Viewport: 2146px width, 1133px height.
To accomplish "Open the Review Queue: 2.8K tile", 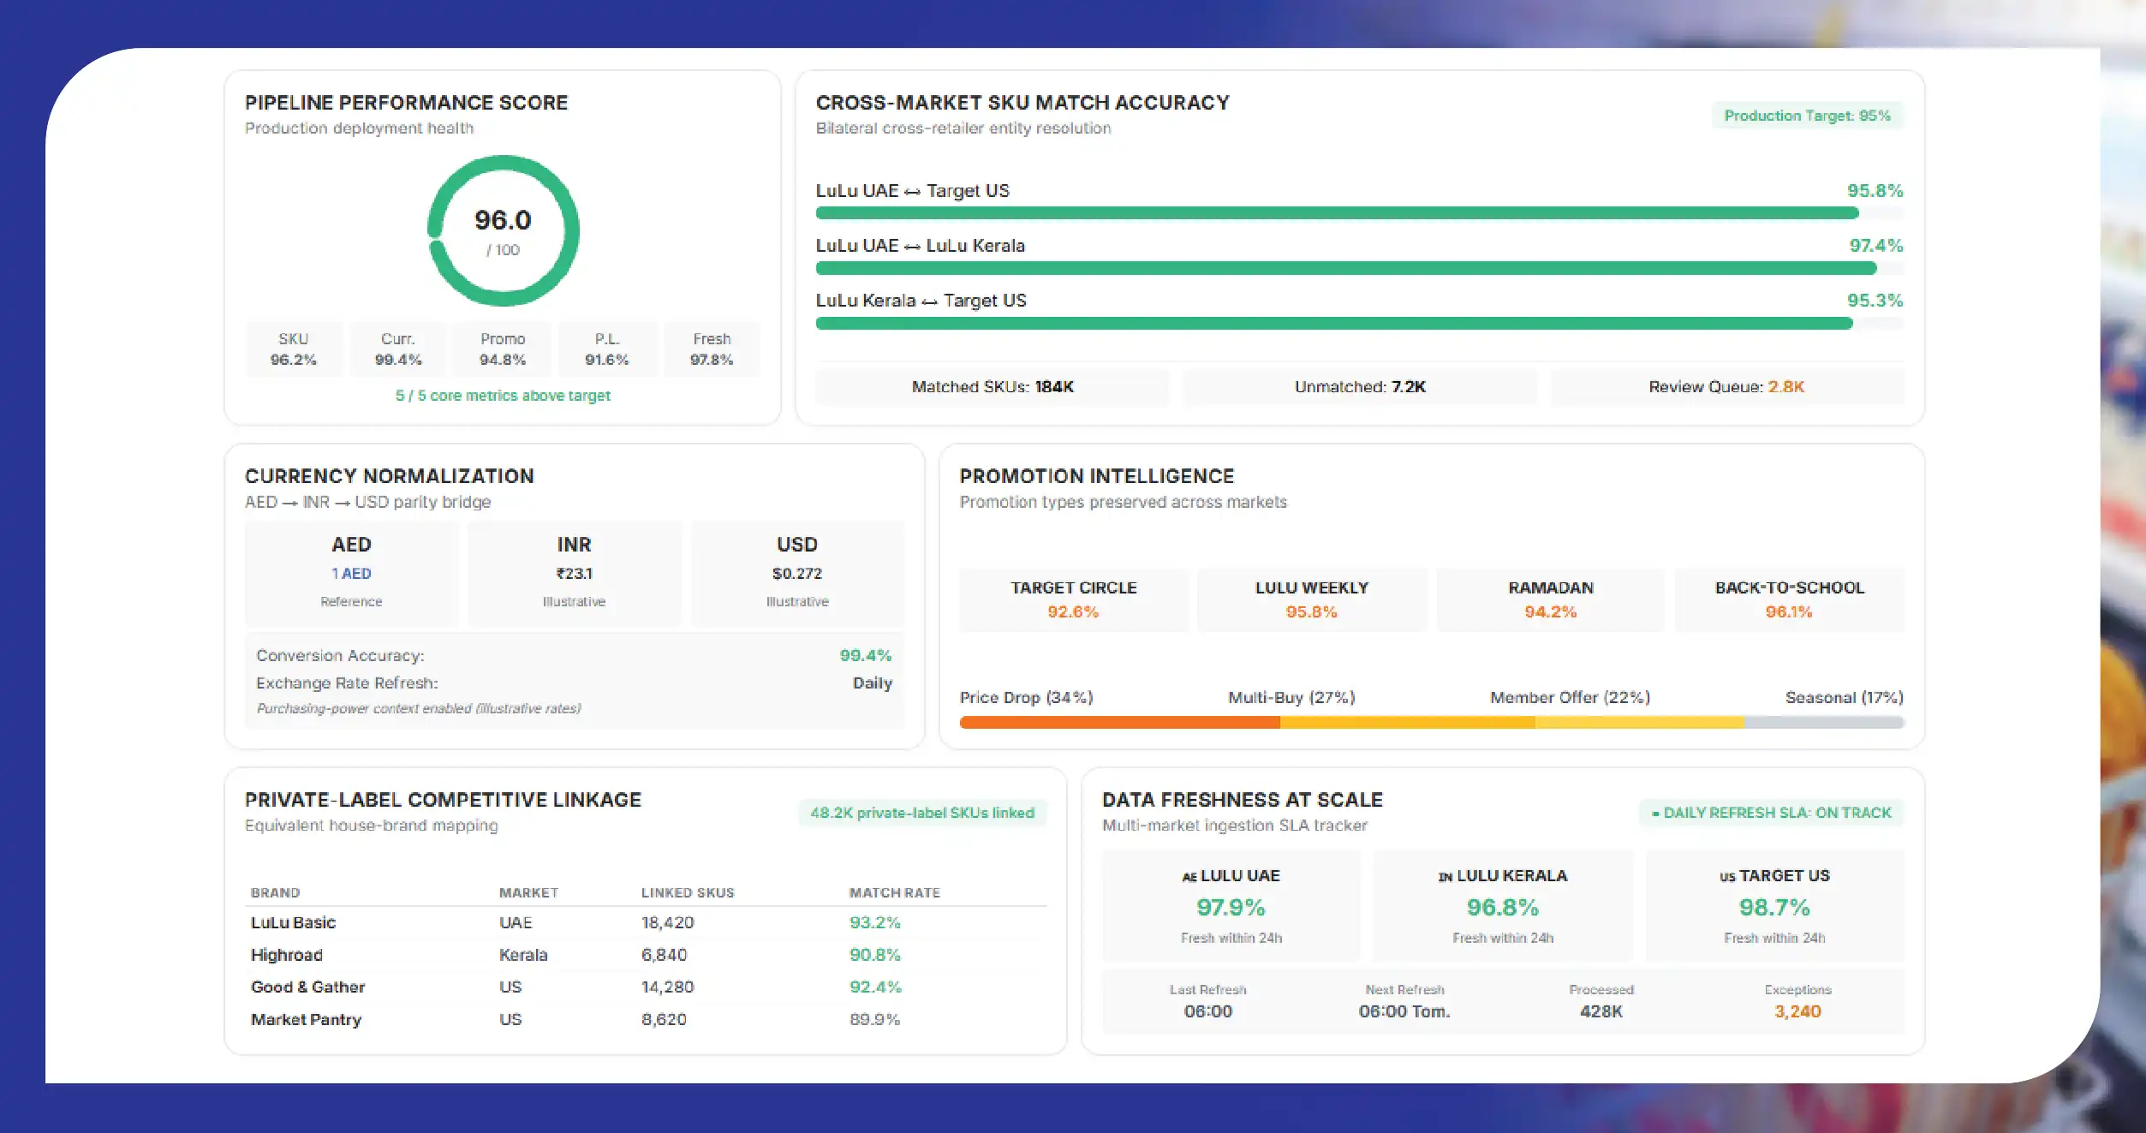I will (1726, 387).
